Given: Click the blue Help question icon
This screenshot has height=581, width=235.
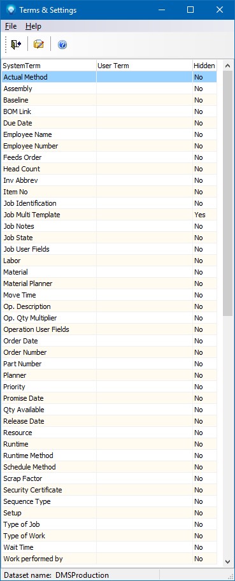Looking at the screenshot, I should [x=62, y=45].
